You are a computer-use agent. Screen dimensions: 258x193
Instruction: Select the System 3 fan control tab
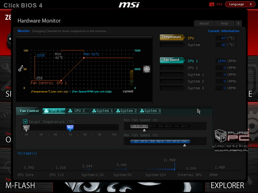150,111
